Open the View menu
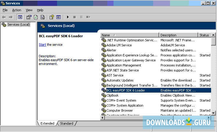This screenshot has height=132, width=217. tap(29, 10)
